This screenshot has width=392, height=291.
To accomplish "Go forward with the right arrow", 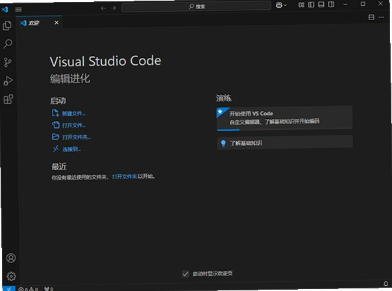I will (114, 8).
